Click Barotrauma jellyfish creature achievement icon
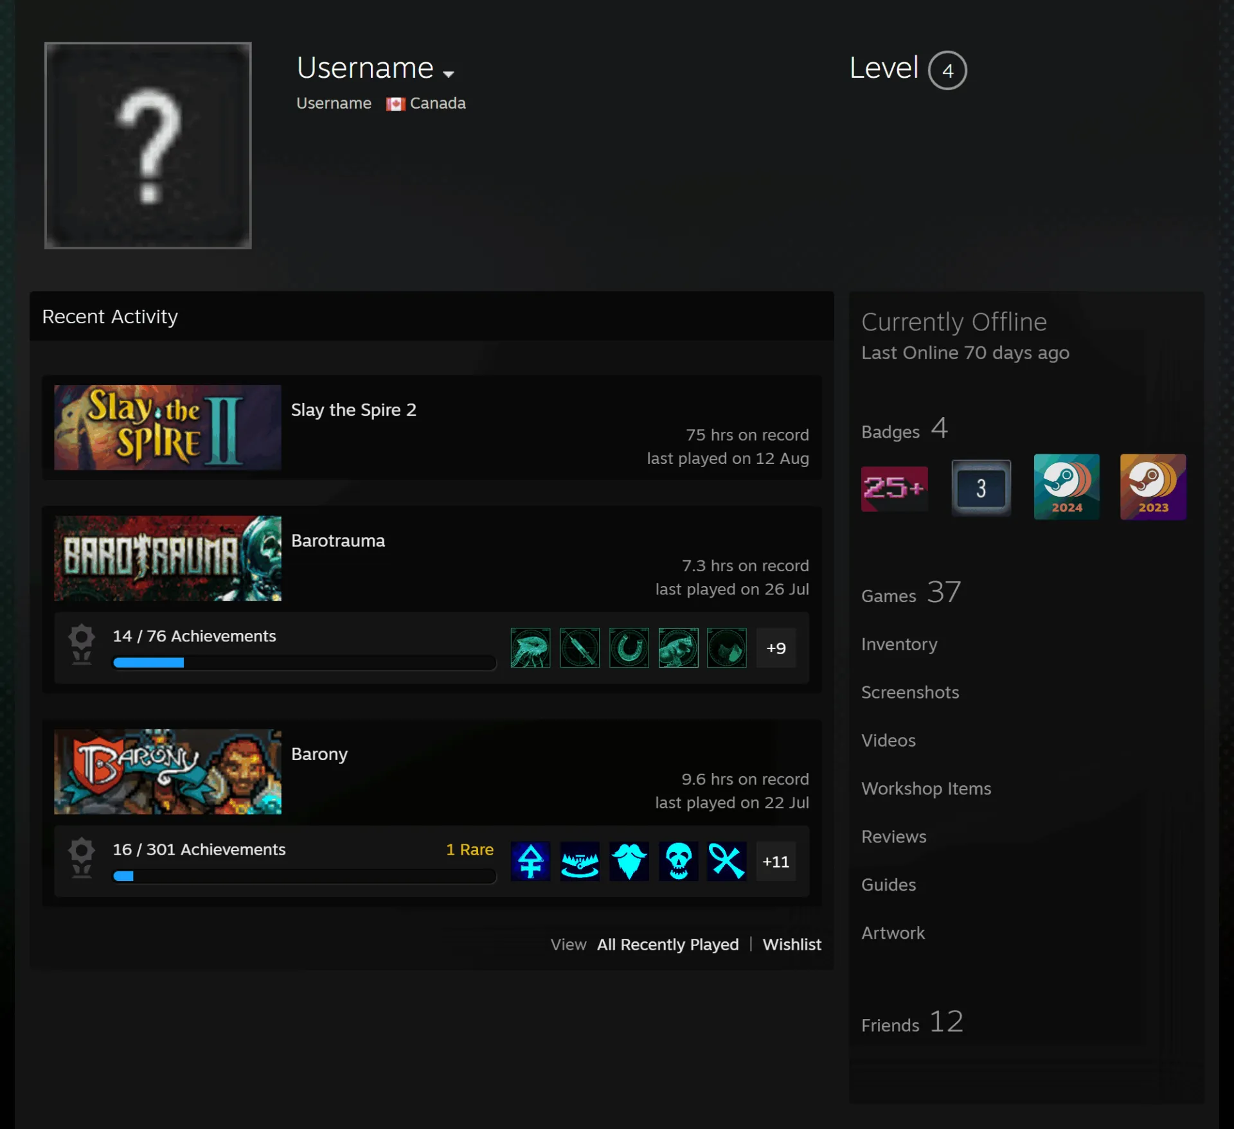The height and width of the screenshot is (1129, 1234). coord(530,648)
